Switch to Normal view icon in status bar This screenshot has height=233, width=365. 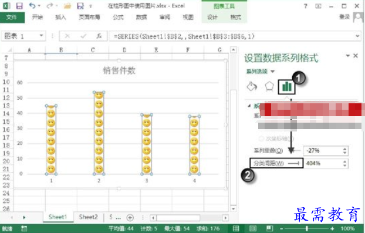[x=236, y=228]
